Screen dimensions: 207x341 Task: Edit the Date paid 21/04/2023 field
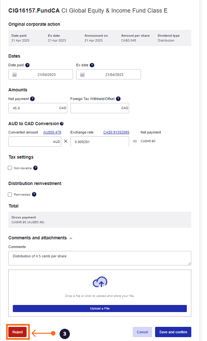tap(41, 74)
